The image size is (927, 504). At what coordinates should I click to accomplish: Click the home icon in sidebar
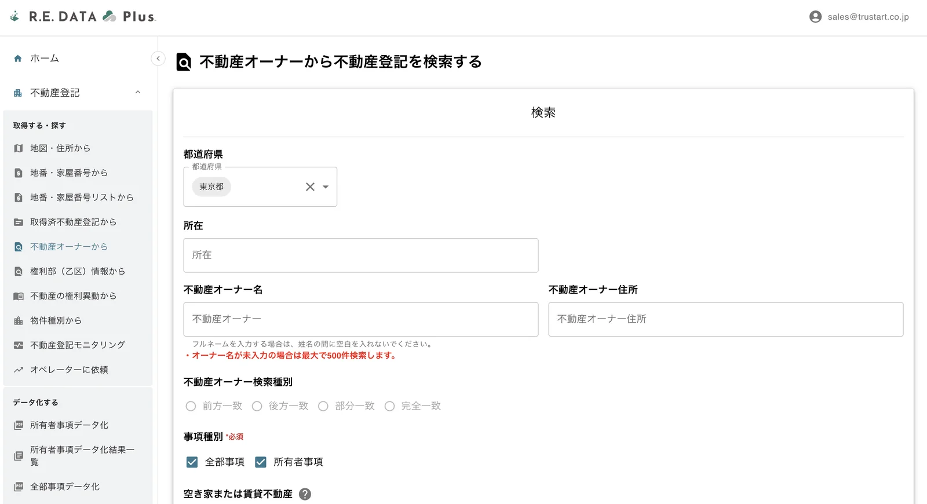(x=18, y=59)
